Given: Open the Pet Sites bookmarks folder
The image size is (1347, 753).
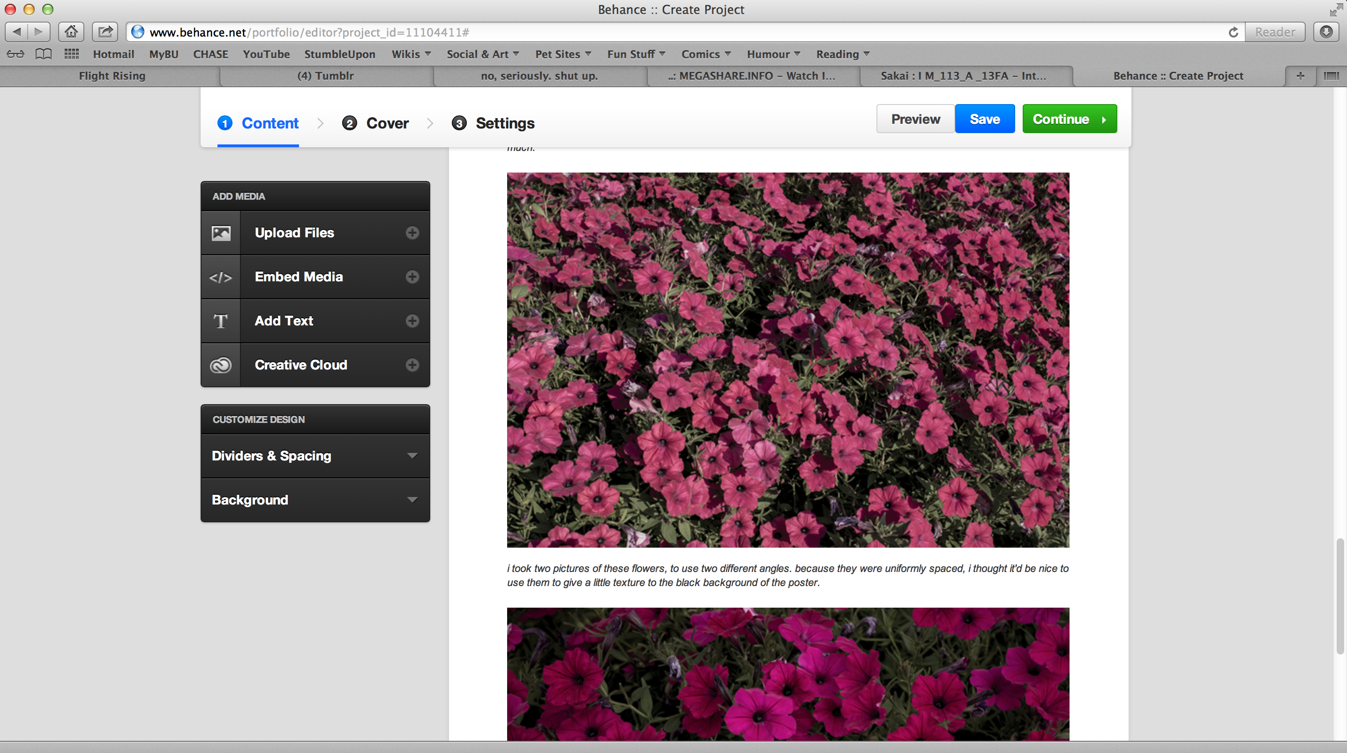Looking at the screenshot, I should click(563, 54).
